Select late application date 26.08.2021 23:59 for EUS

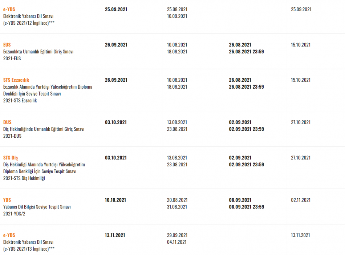[x=246, y=52]
